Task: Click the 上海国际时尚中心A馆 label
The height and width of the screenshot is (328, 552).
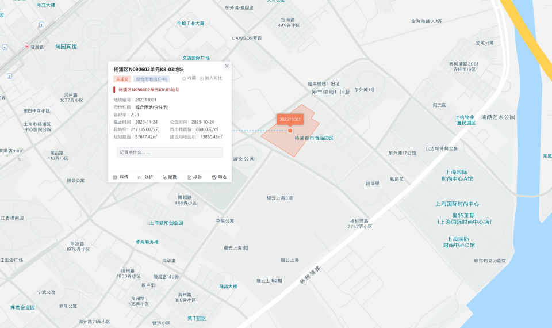Action: [457, 176]
